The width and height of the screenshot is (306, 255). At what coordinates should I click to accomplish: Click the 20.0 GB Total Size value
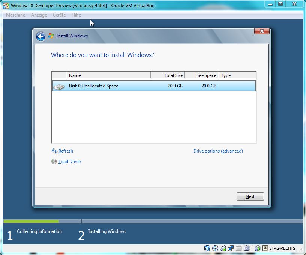(175, 86)
